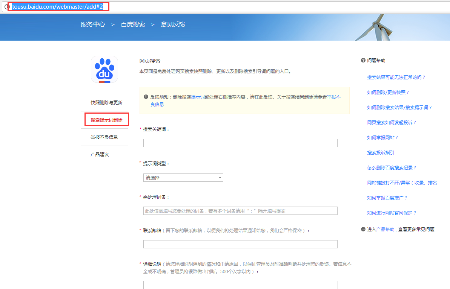Open help link 怎么删除百度搜索记录？

point(392,167)
